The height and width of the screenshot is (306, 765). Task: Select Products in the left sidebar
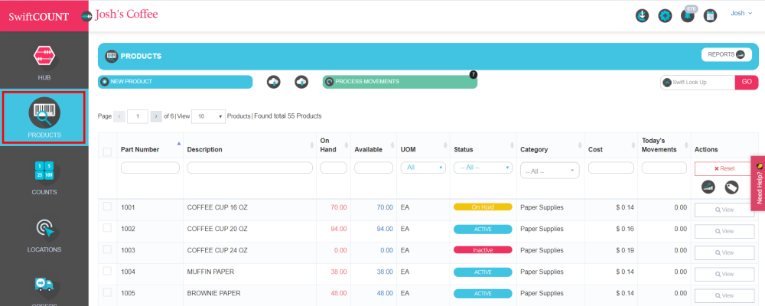pyautogui.click(x=44, y=117)
